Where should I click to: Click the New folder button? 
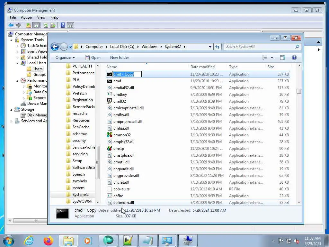click(x=120, y=58)
